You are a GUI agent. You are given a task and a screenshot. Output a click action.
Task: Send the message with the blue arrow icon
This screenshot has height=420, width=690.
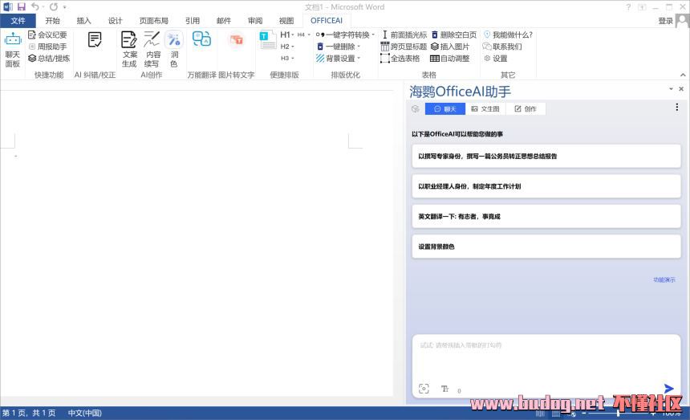668,389
